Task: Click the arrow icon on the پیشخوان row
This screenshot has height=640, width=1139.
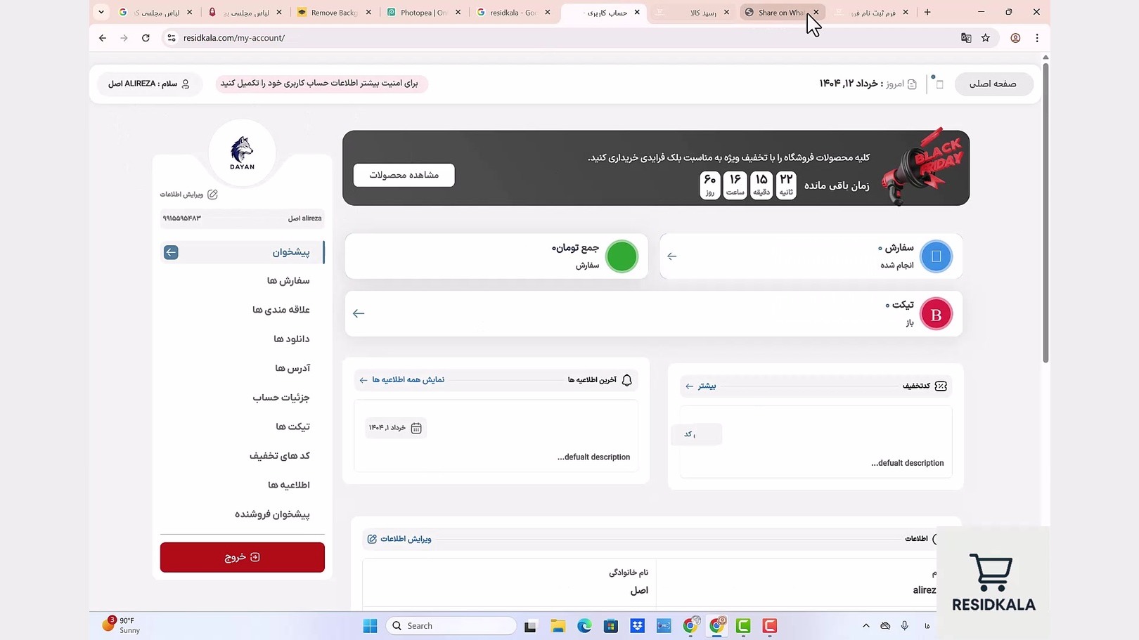Action: tap(171, 252)
